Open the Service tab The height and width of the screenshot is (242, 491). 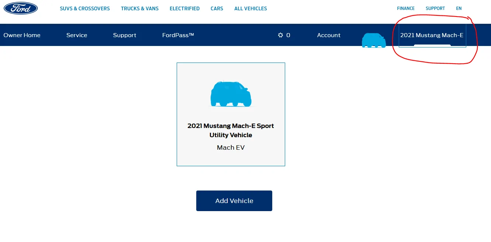tap(77, 35)
